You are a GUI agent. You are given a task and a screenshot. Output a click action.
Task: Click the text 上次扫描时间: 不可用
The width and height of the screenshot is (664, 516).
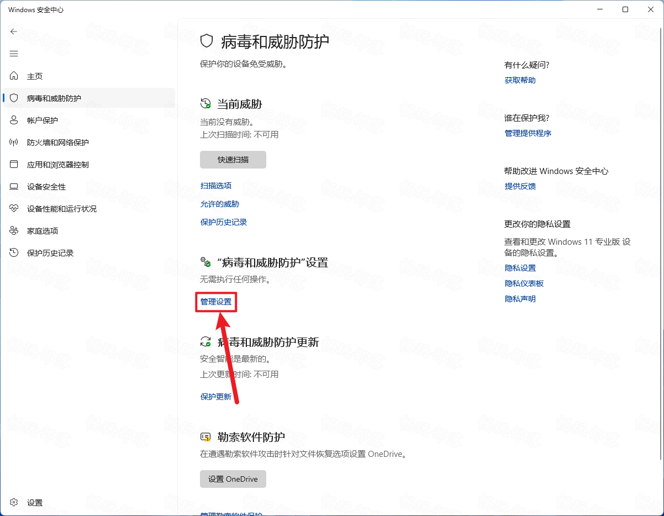point(239,134)
